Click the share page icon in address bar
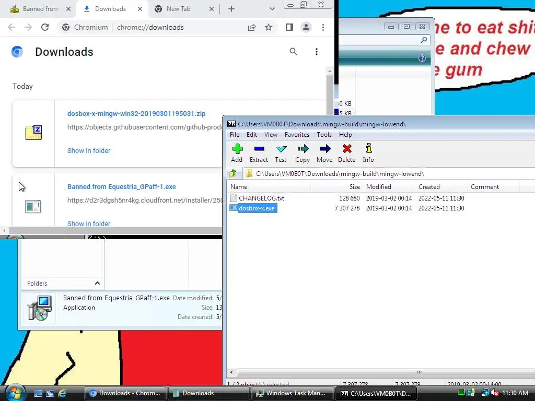The height and width of the screenshot is (401, 535). click(x=252, y=27)
